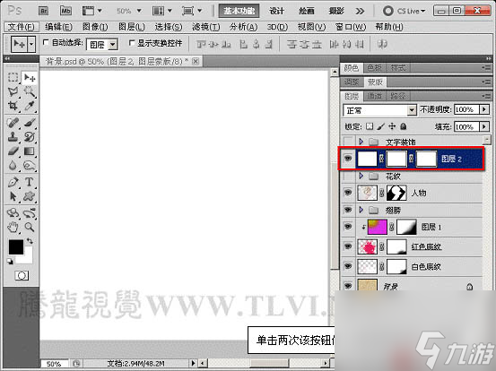Enable the 自动选择 checkbox
Viewport: 496px width, 371px height.
[x=46, y=42]
